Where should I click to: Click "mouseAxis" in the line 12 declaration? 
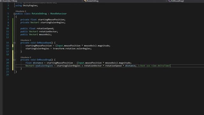pyautogui.click(x=45, y=34)
